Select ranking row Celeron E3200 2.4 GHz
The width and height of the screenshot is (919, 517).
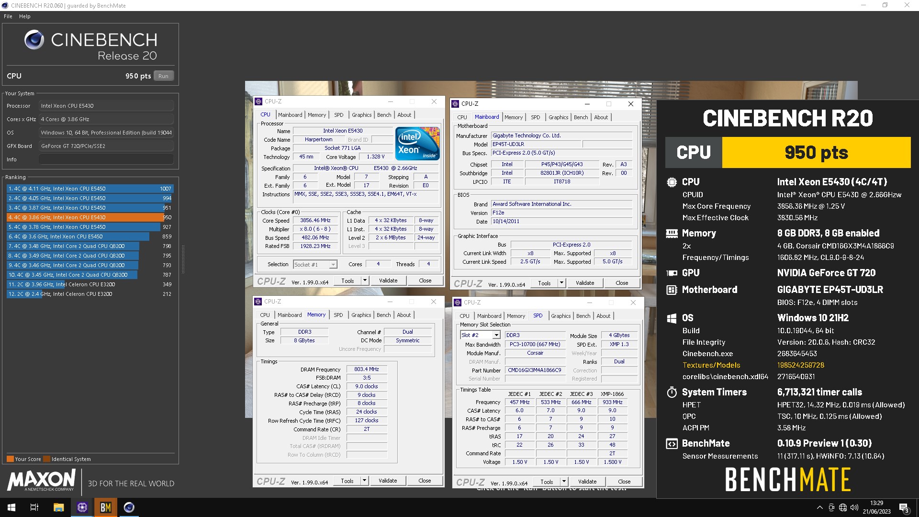tap(90, 294)
